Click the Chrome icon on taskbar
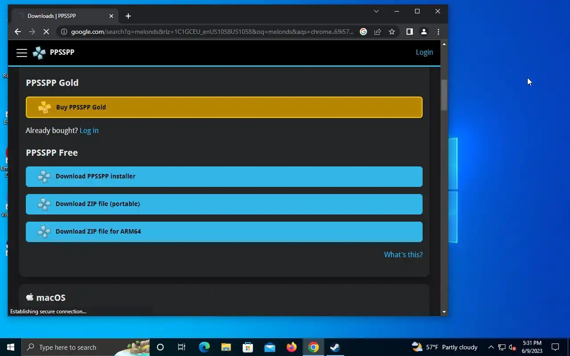570x356 pixels. pyautogui.click(x=313, y=347)
